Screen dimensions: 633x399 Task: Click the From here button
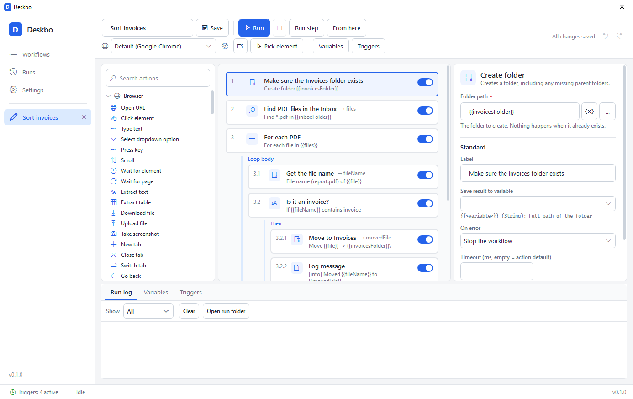(346, 28)
